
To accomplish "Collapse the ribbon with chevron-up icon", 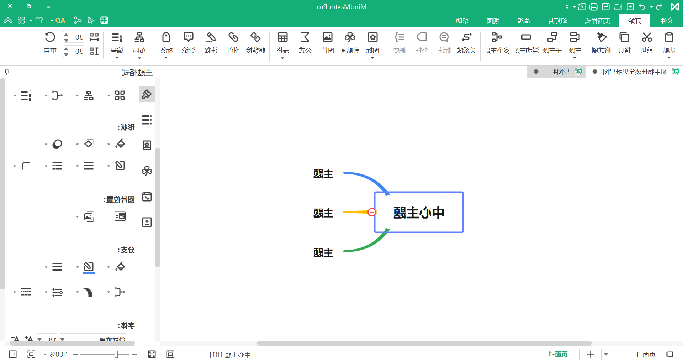I will (x=8, y=20).
